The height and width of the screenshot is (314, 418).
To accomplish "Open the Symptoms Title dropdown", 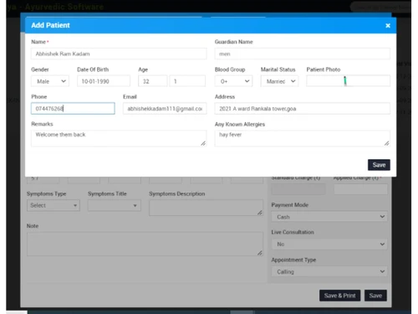I will click(115, 205).
